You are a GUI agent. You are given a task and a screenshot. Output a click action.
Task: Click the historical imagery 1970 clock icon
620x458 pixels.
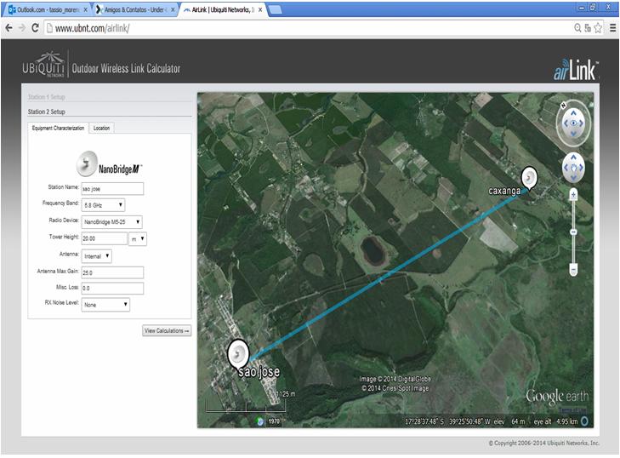259,421
